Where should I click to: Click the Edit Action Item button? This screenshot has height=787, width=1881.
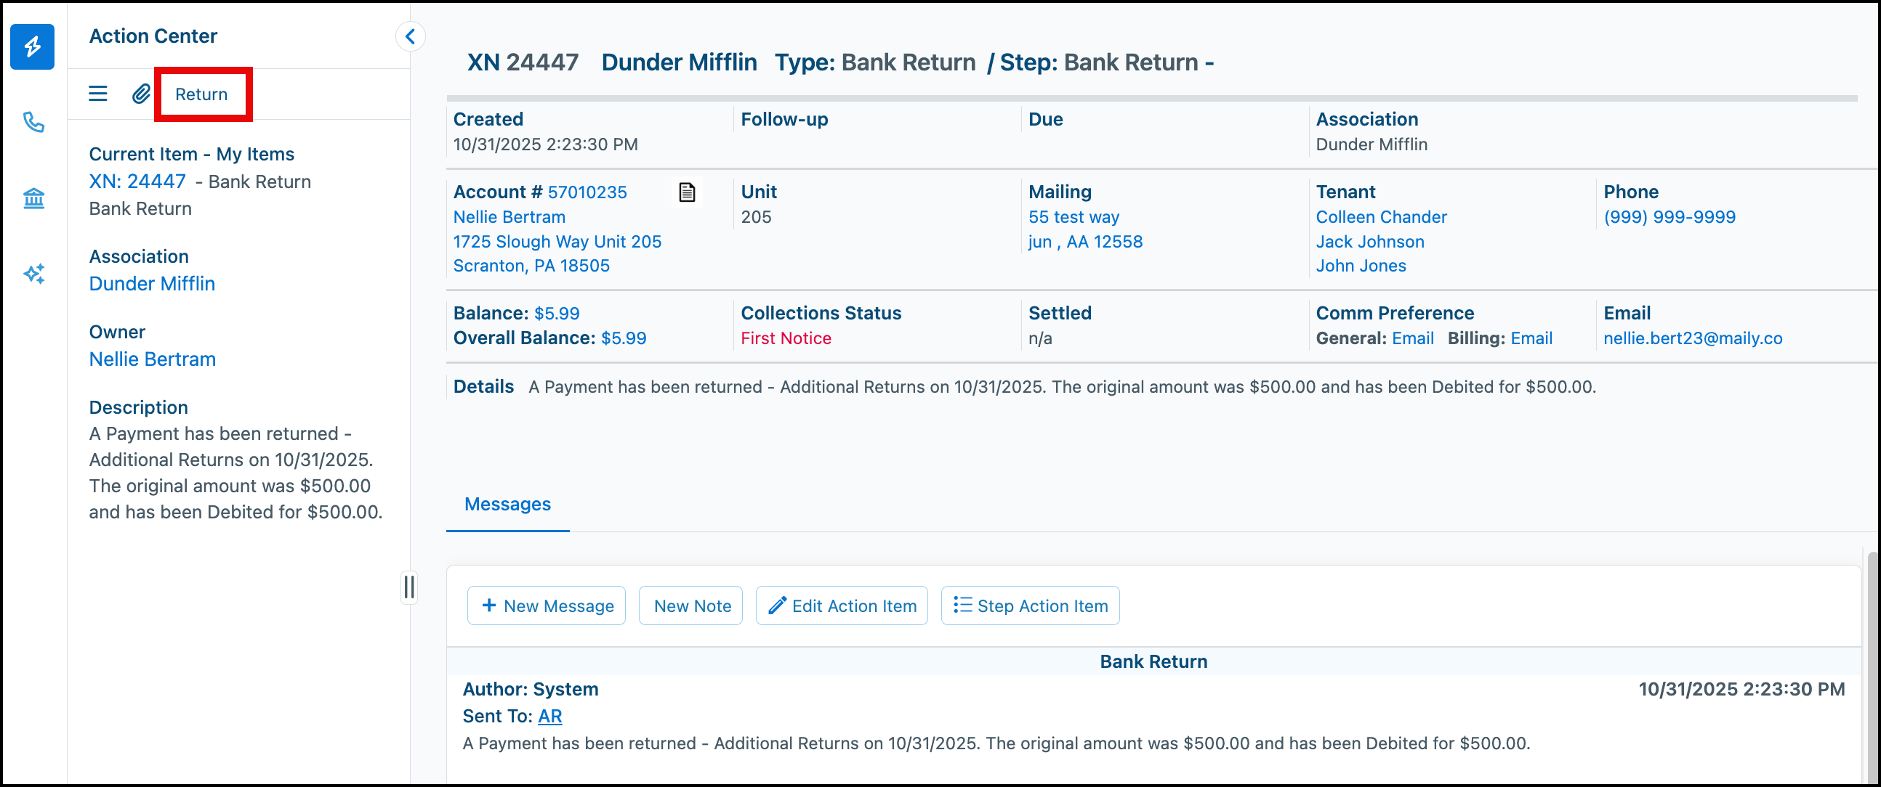point(841,606)
